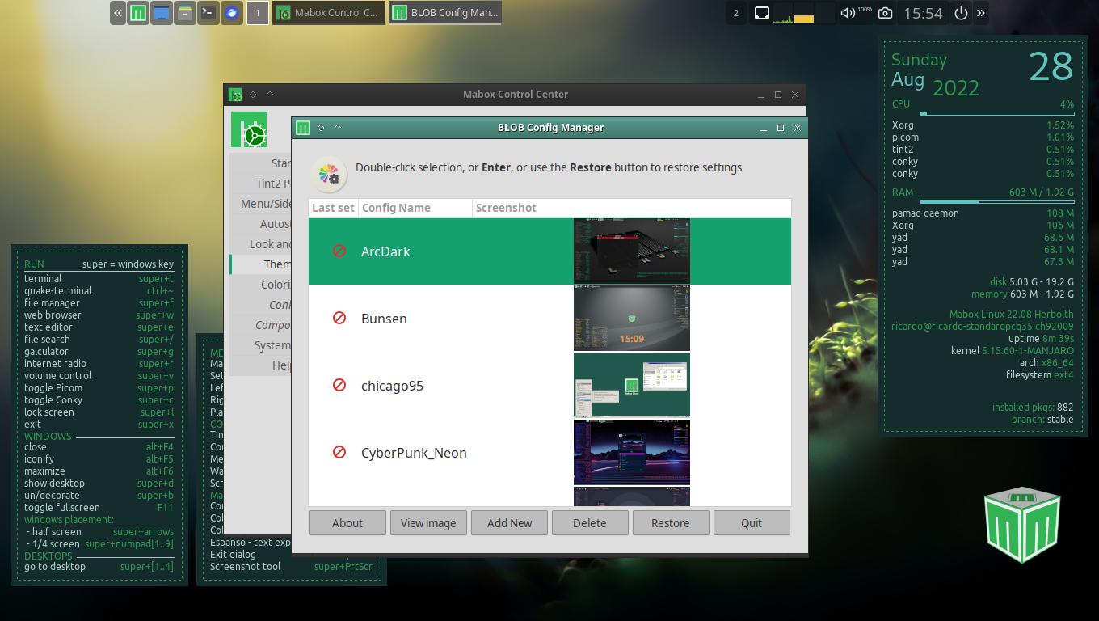Launch the file manager from the panel
Screen dimensions: 1099x621
[185, 13]
